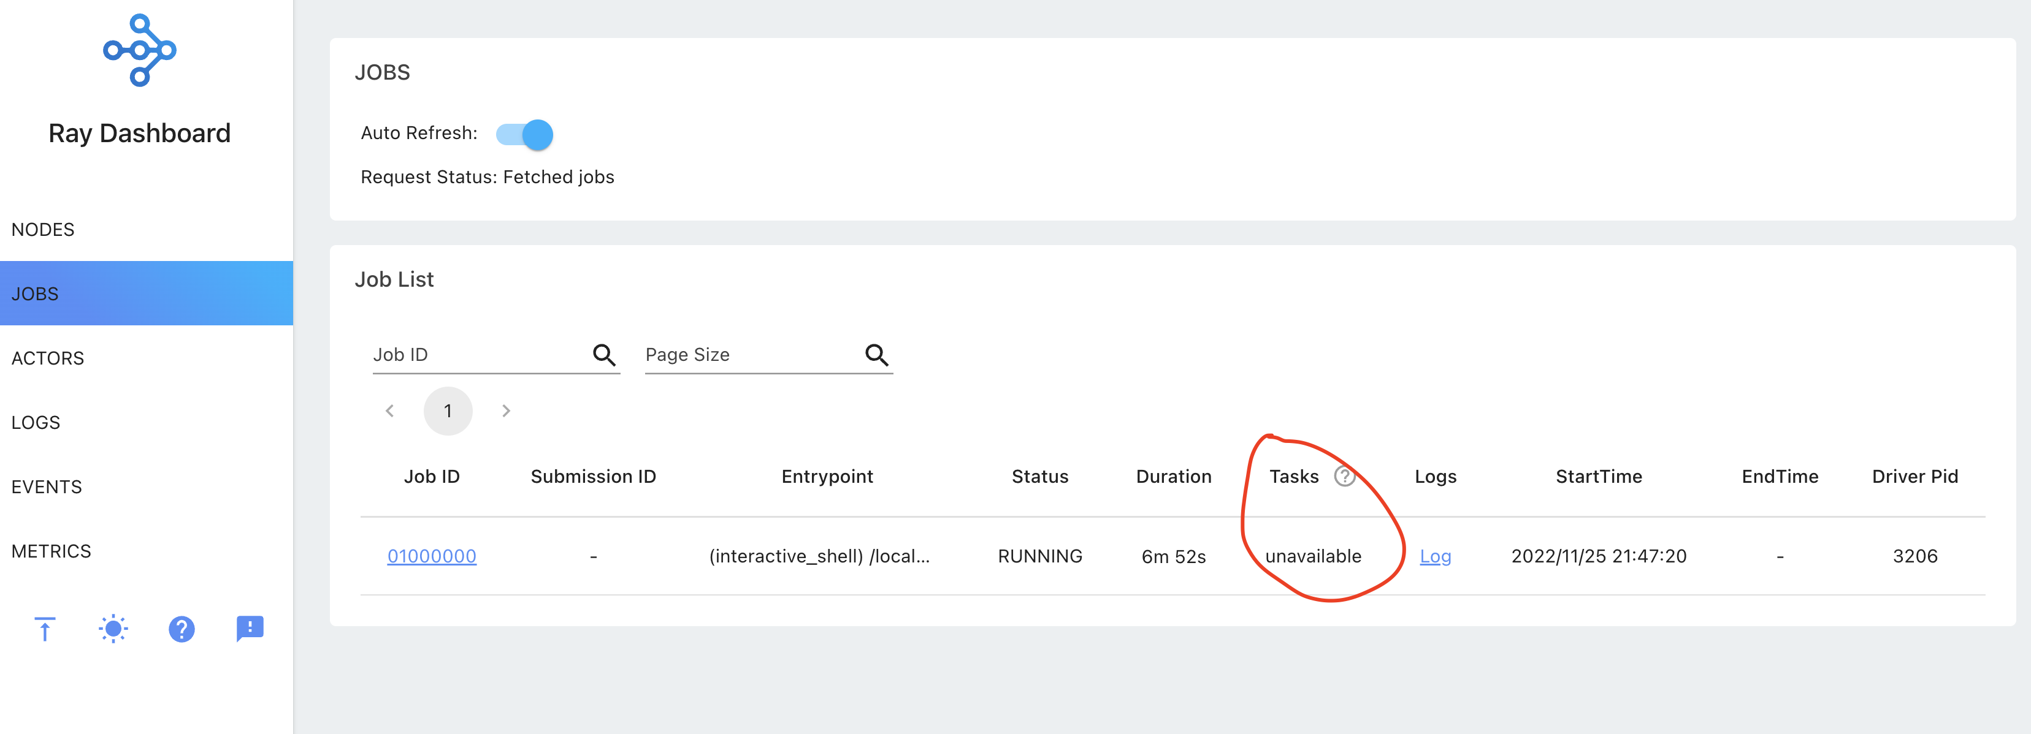This screenshot has width=2031, height=734.
Task: Click the Ray Dashboard logo icon
Action: tap(140, 50)
